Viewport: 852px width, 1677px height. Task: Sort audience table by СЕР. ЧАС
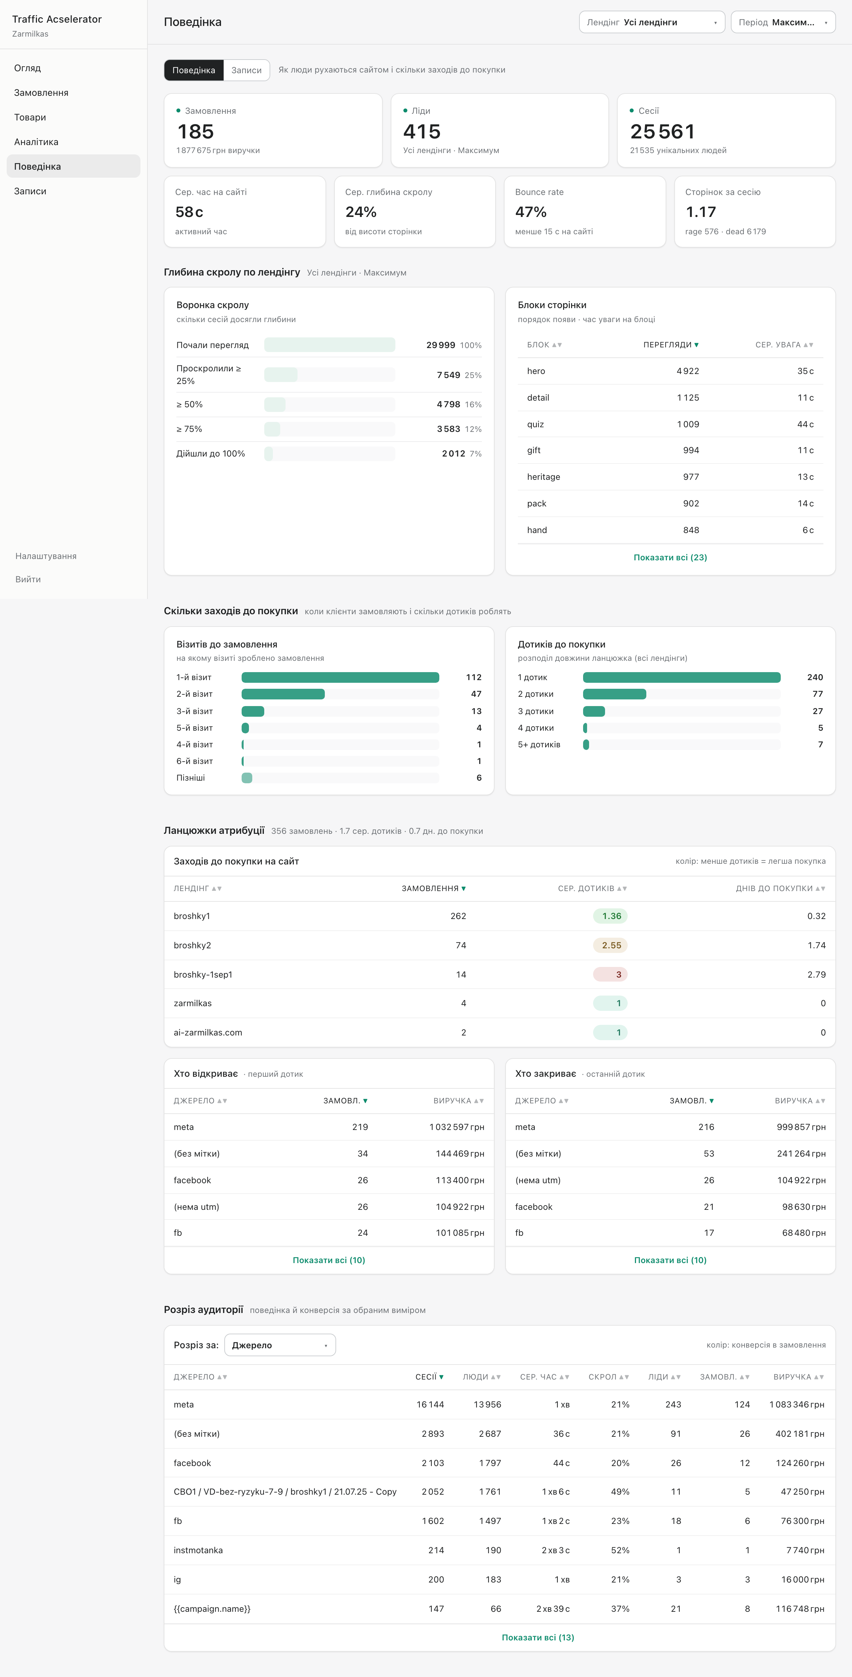(544, 1377)
